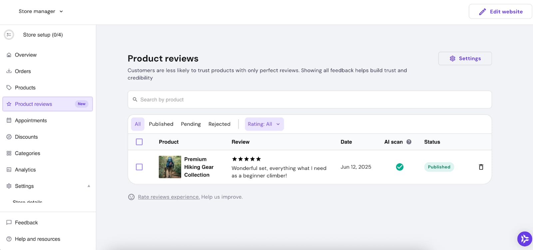Viewport: 533px width, 250px height.
Task: Collapse the Settings section arrow in sidebar
Action: pos(89,186)
